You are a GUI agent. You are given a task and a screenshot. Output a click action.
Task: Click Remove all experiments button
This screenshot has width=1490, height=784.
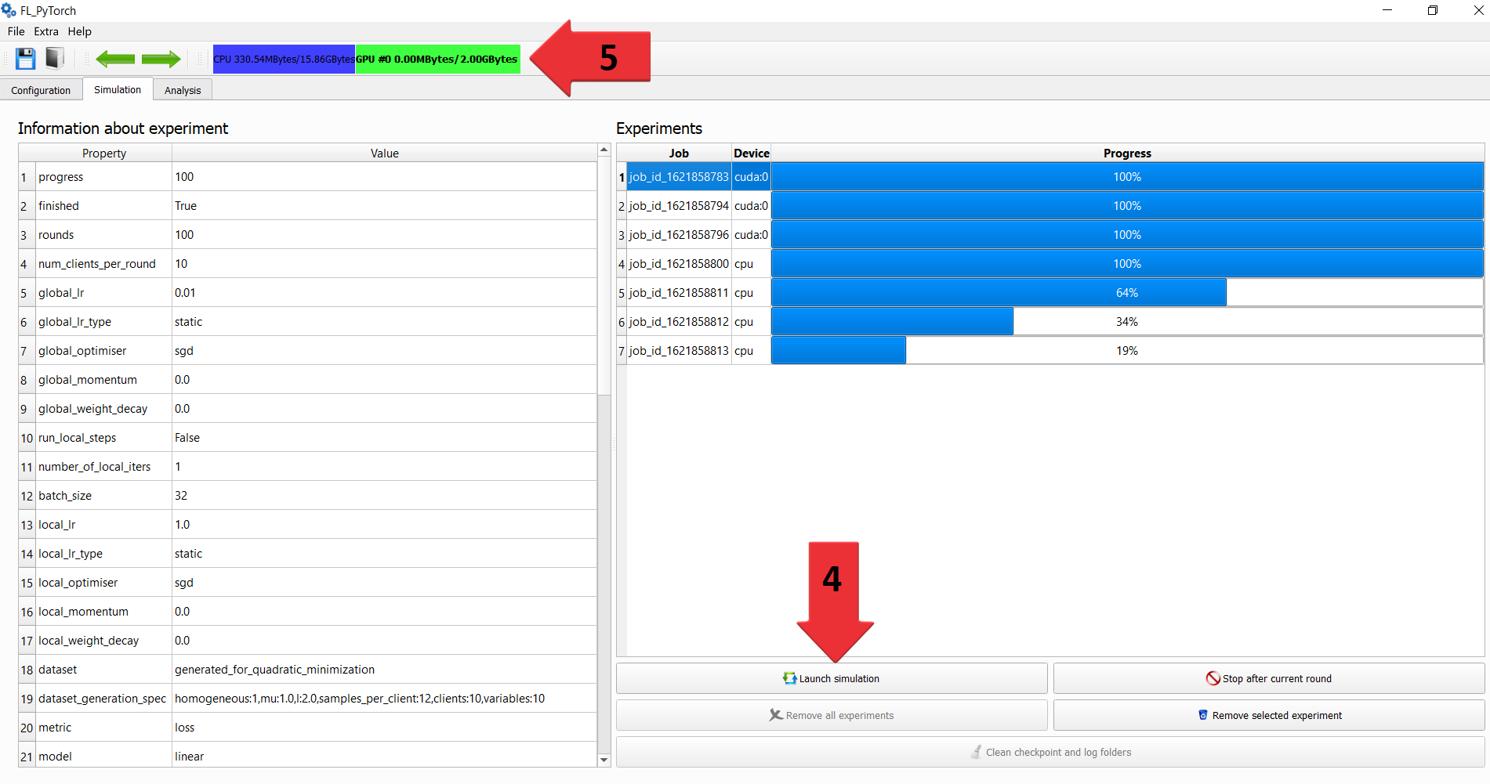coord(832,715)
